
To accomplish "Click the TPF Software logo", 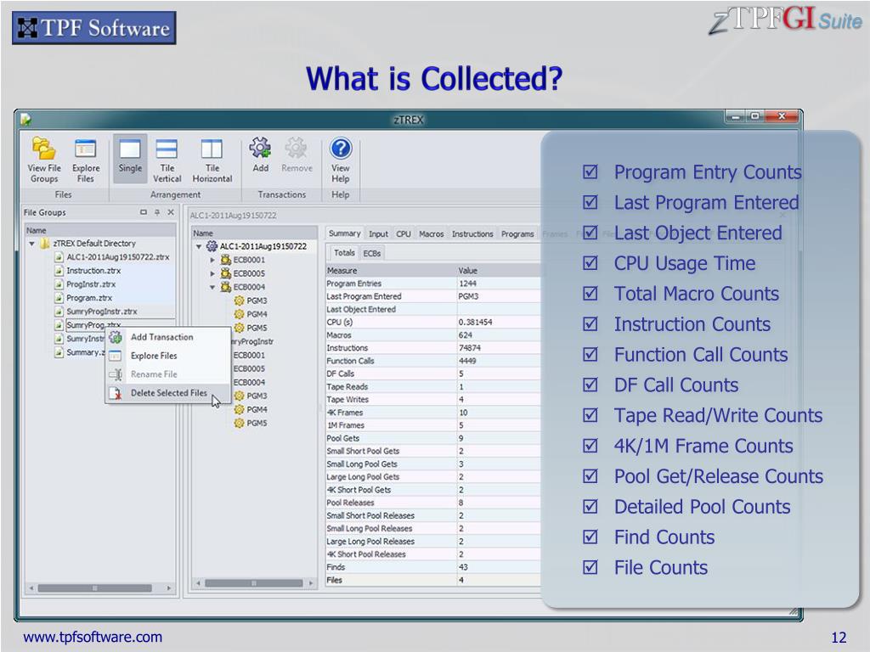I will (93, 28).
